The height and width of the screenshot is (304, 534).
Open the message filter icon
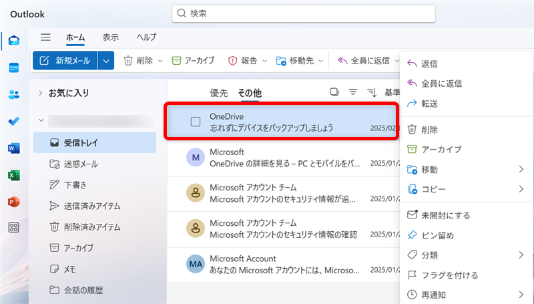[353, 92]
